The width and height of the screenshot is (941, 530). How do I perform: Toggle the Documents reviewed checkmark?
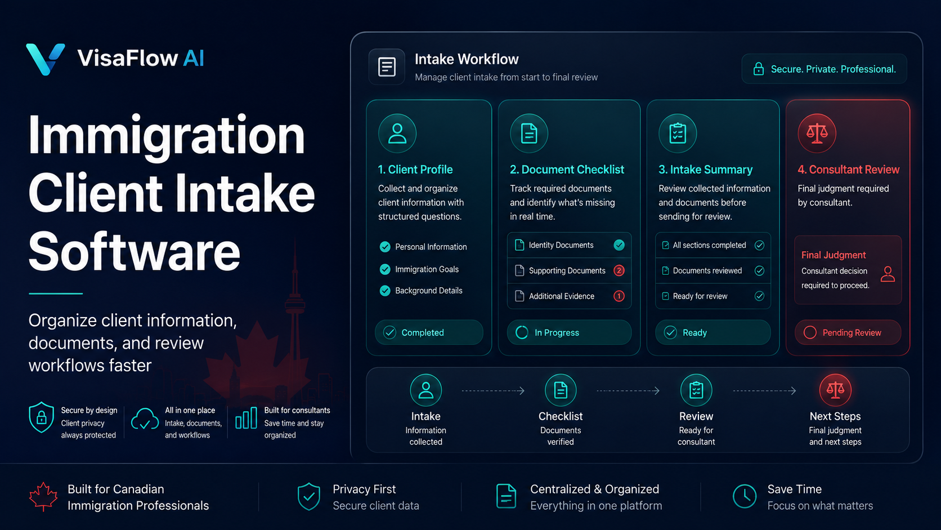[x=759, y=270]
